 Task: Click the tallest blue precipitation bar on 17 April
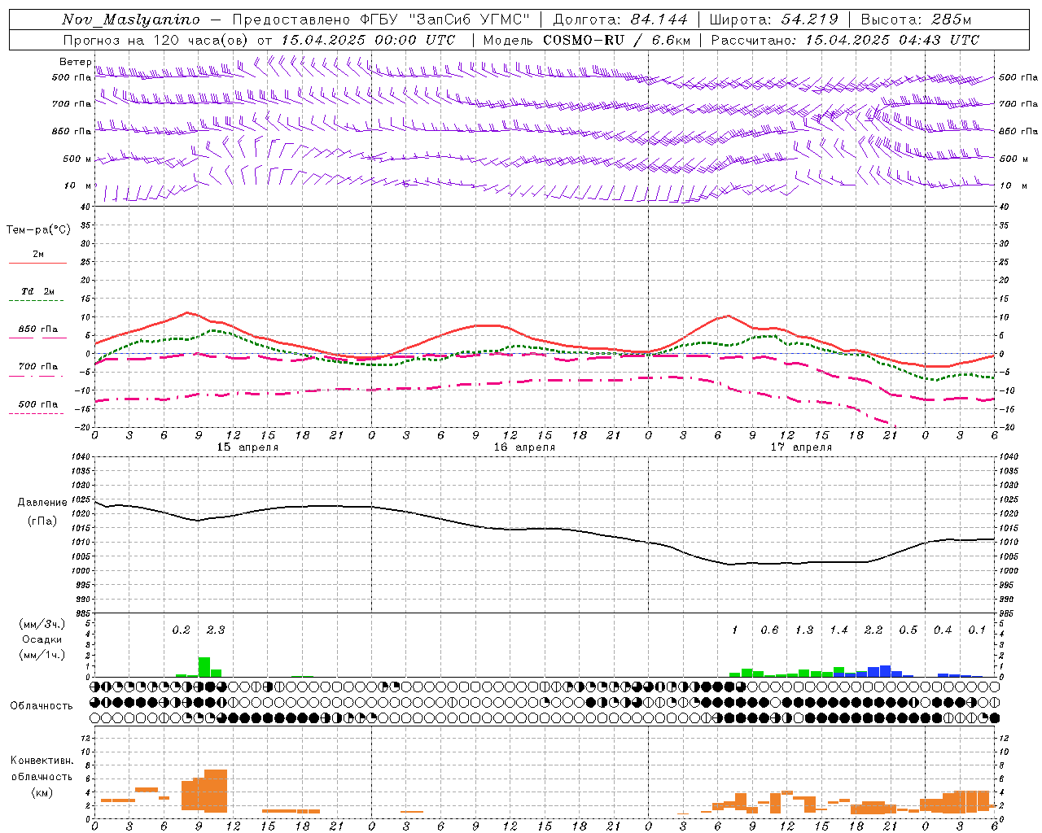pyautogui.click(x=885, y=671)
